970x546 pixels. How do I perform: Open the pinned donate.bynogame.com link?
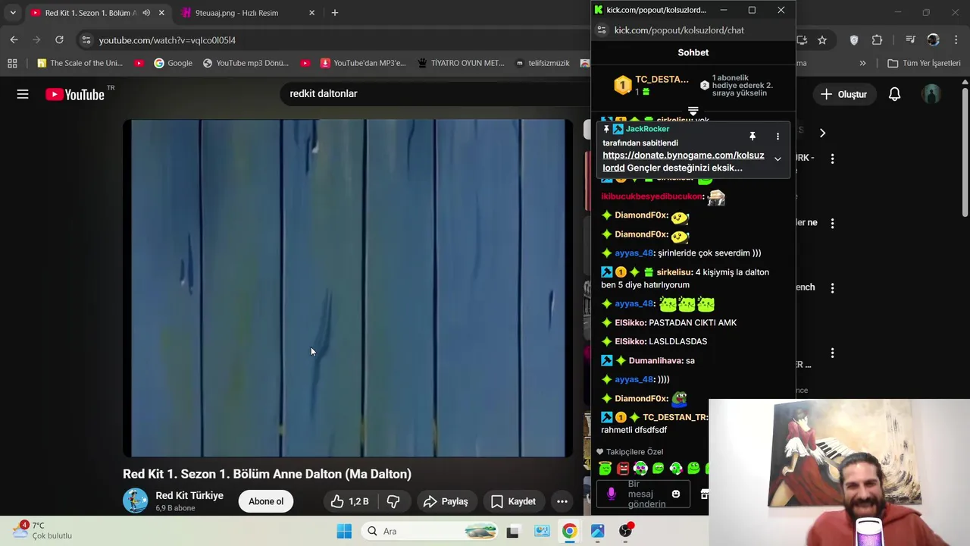click(683, 161)
